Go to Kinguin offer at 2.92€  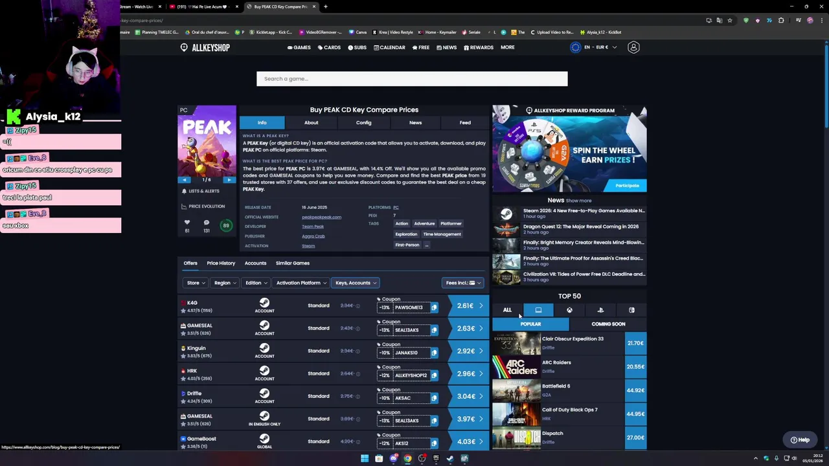tap(469, 351)
